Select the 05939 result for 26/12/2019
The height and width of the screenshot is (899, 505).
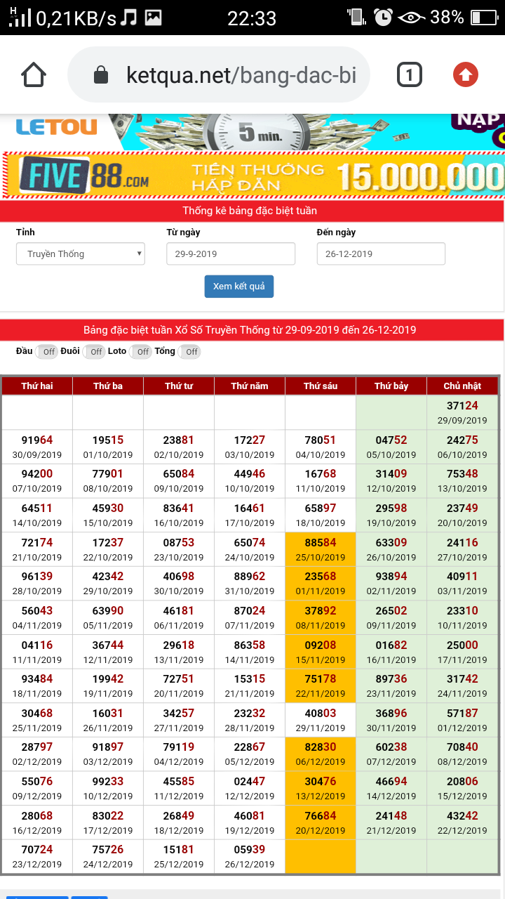250,857
